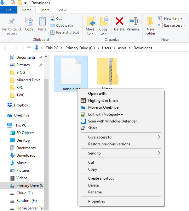Image resolution: width=189 pixels, height=211 pixels.
Task: Click the Cut scissors icon in Clipboard
Action: coord(53,19)
